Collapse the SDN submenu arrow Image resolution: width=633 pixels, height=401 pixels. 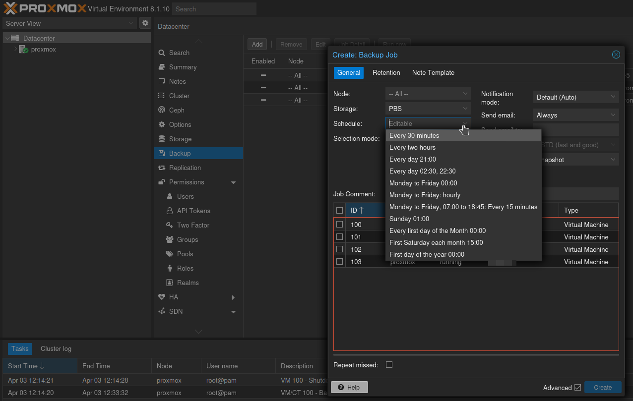coord(234,312)
